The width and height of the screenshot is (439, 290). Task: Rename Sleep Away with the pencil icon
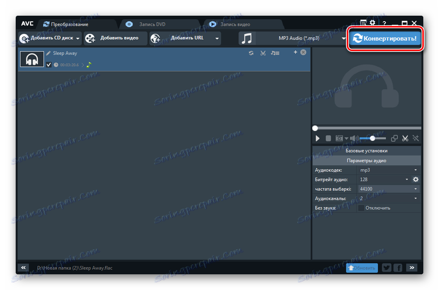click(49, 53)
